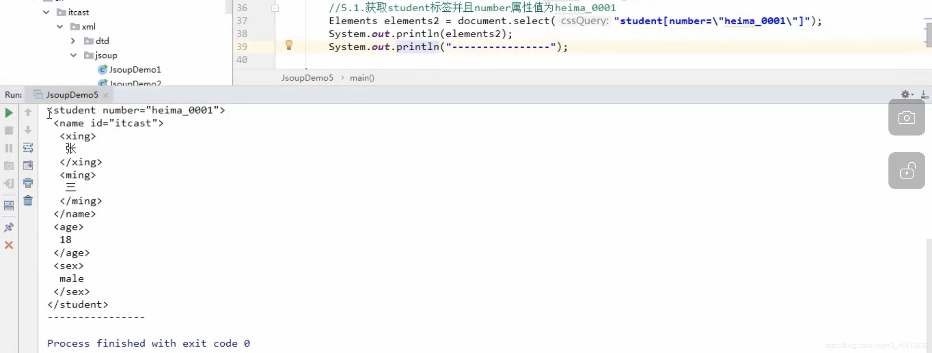Click JsoupDemo5 in the editor breadcrumb

[307, 78]
